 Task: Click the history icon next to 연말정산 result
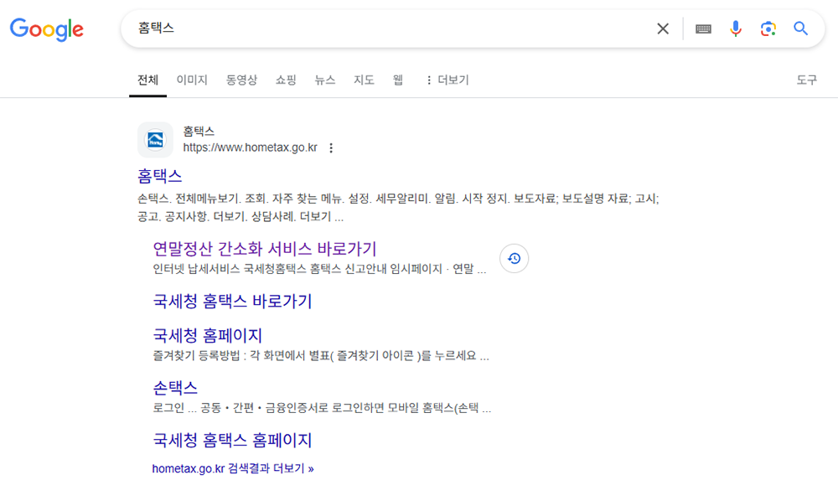pos(515,259)
